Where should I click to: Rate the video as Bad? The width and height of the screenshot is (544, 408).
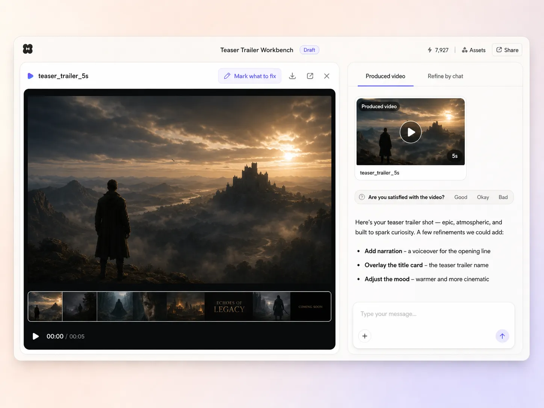(x=503, y=197)
